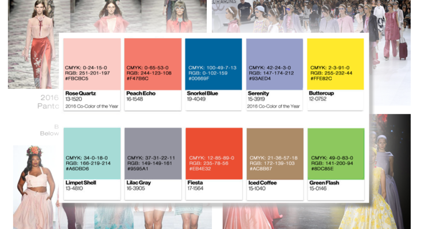The image size is (421, 229).
Task: Click Pantone code 16-1548
Action: 135,99
